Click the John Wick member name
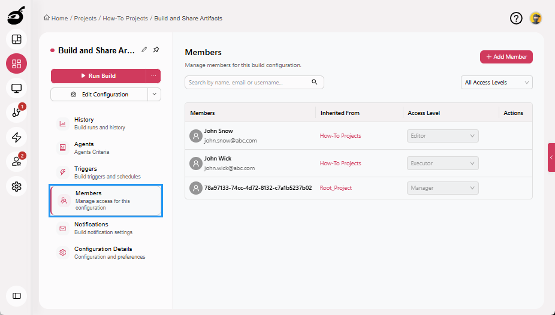 (218, 159)
